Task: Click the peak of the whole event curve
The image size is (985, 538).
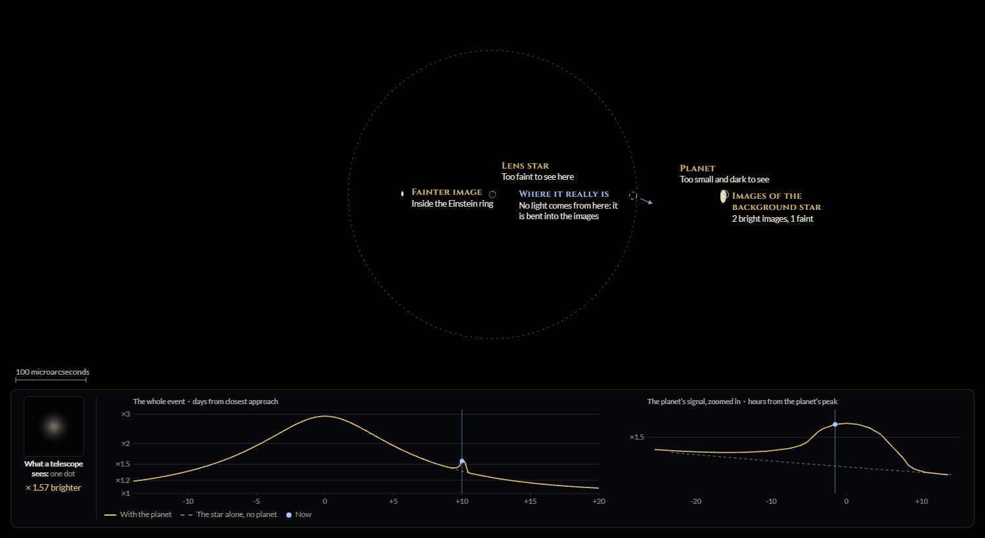Action: pos(325,416)
